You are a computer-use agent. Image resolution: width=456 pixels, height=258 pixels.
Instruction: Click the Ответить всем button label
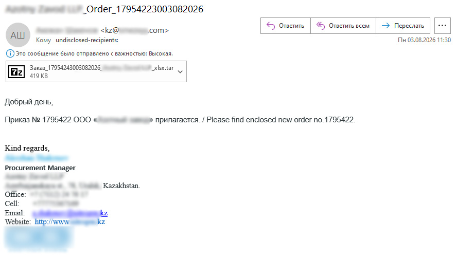(349, 26)
